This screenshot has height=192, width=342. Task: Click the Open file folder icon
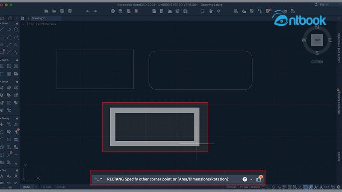click(54, 11)
